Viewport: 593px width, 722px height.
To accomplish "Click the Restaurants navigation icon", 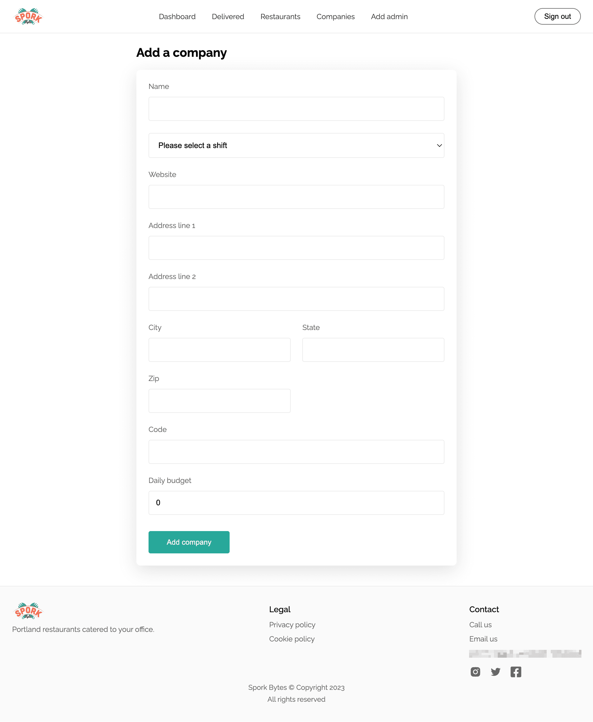I will click(281, 16).
